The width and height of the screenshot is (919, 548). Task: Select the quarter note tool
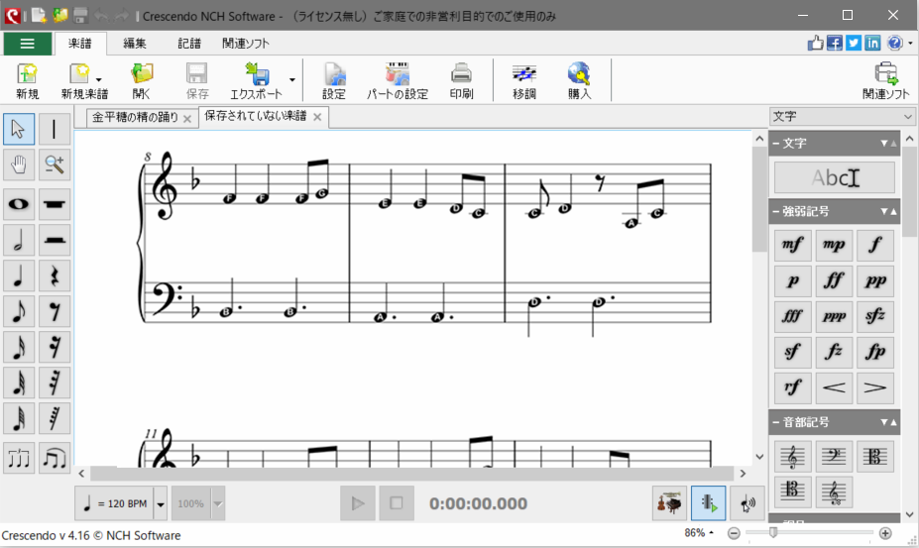pyautogui.click(x=19, y=276)
